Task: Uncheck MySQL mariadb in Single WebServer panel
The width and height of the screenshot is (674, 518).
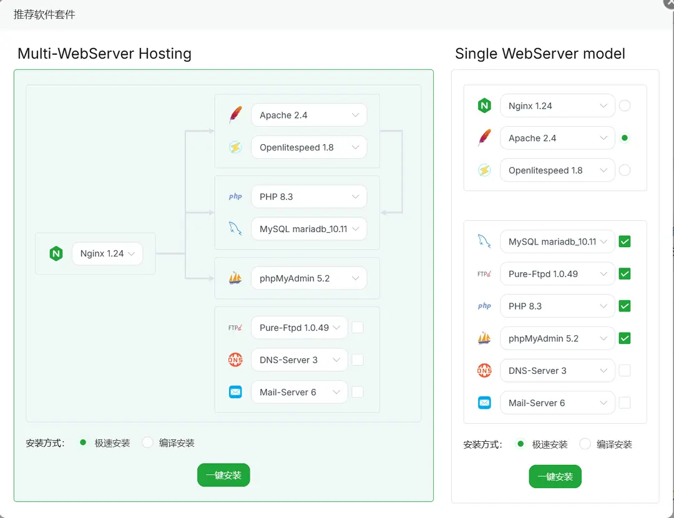Action: click(x=624, y=242)
